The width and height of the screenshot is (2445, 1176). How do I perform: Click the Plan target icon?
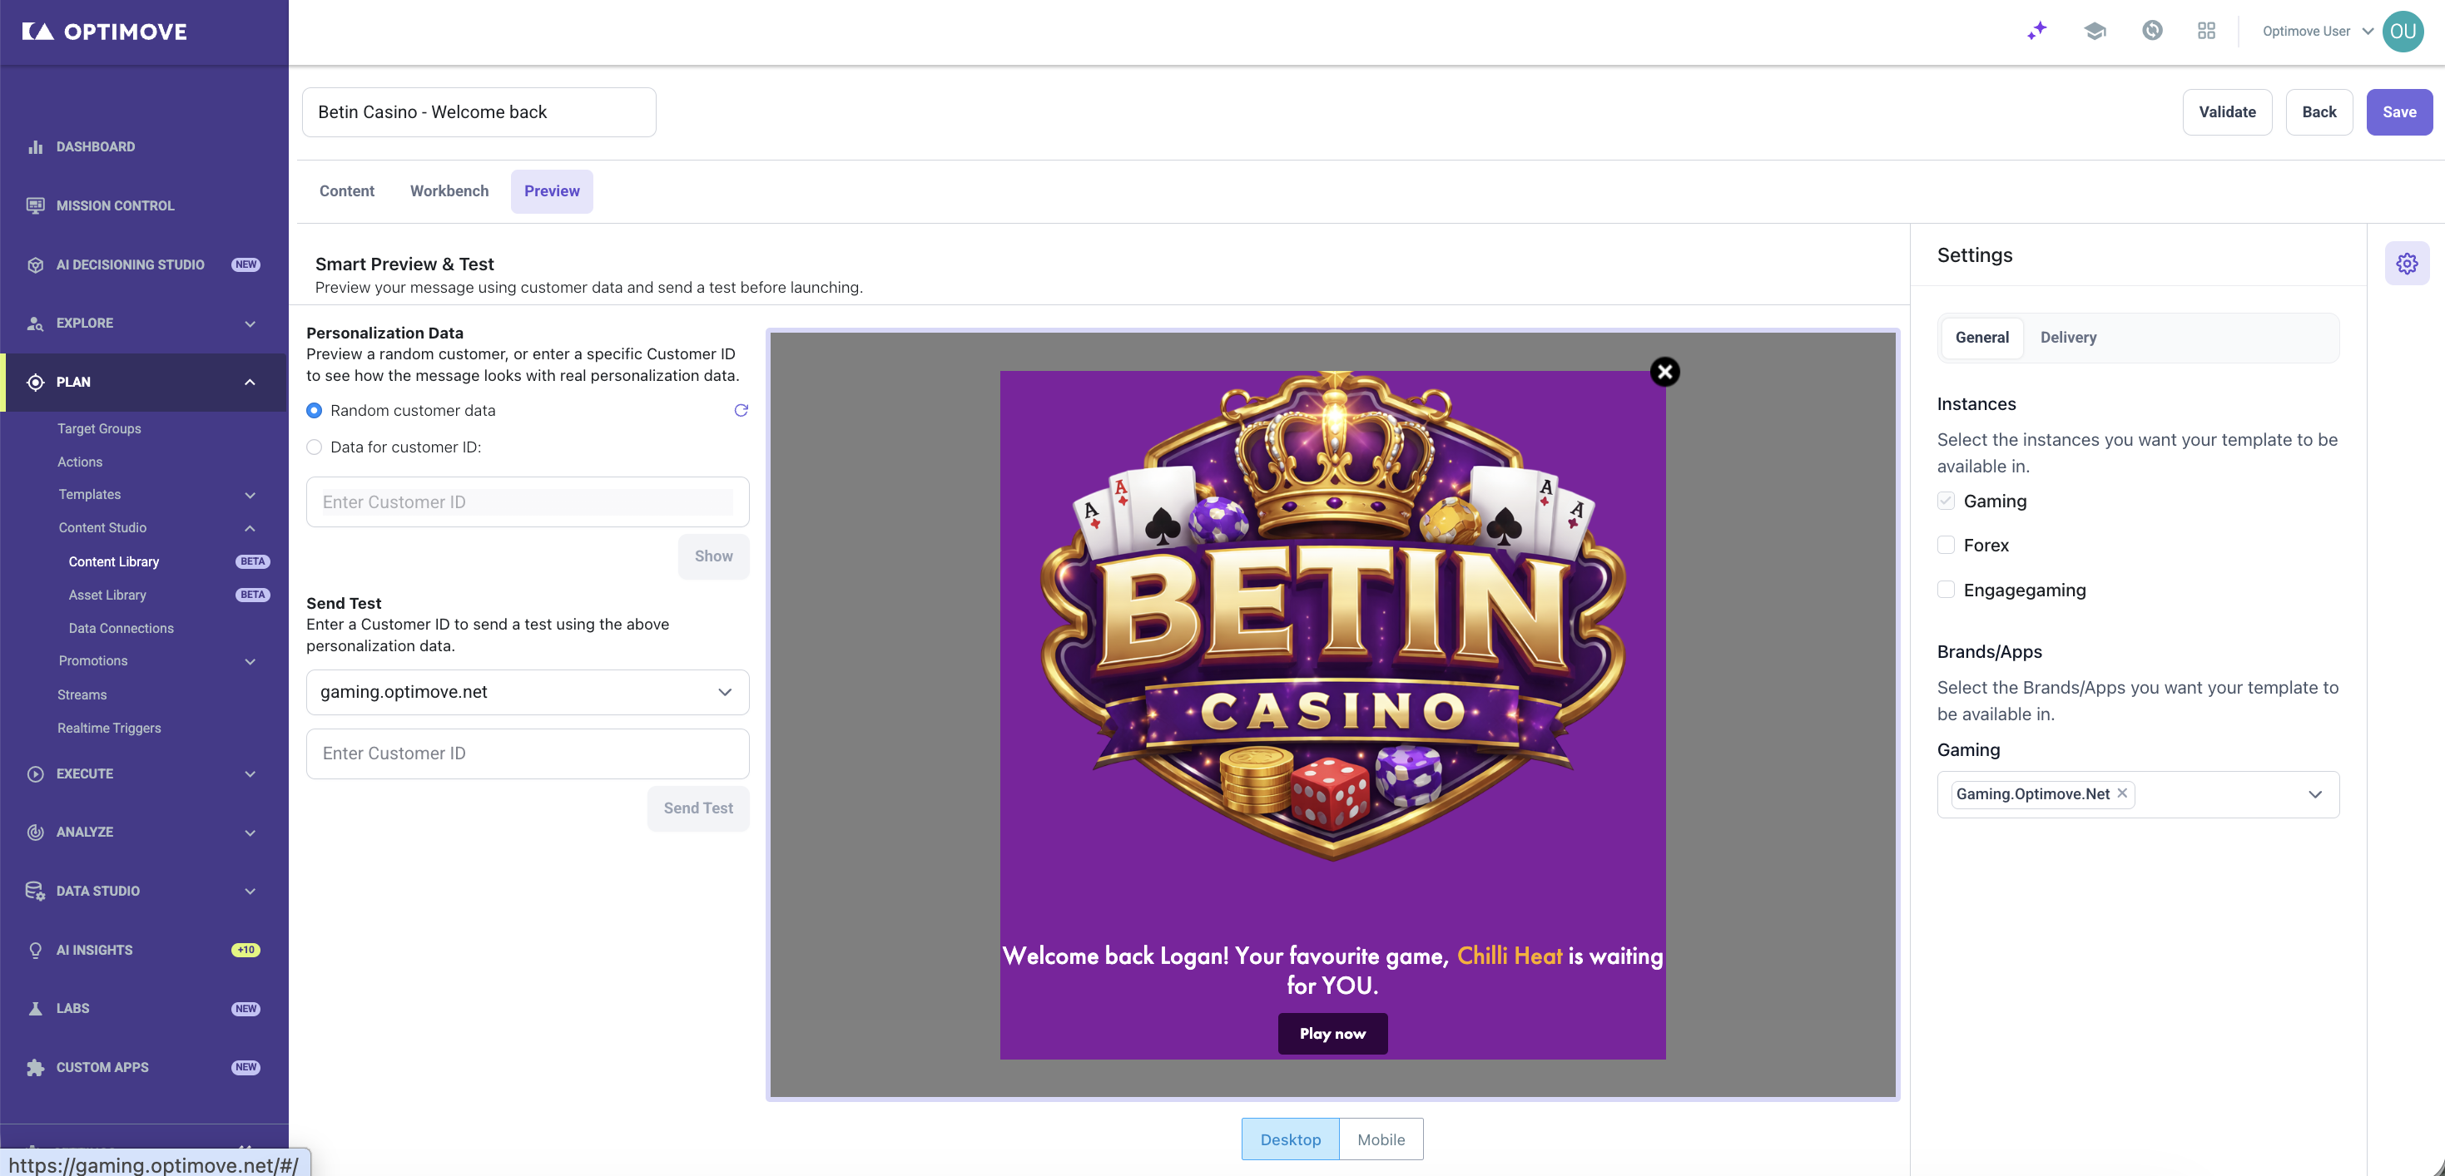pos(35,383)
